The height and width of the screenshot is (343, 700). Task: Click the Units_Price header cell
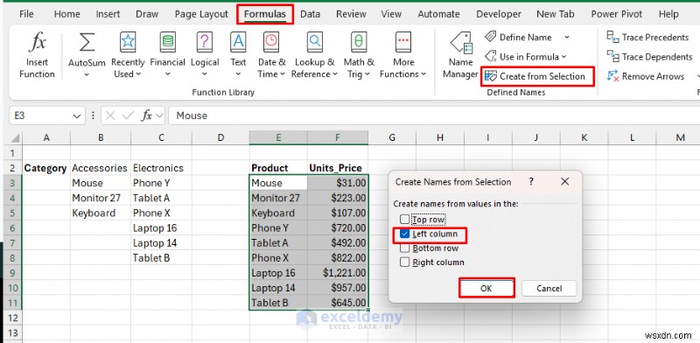pos(338,168)
